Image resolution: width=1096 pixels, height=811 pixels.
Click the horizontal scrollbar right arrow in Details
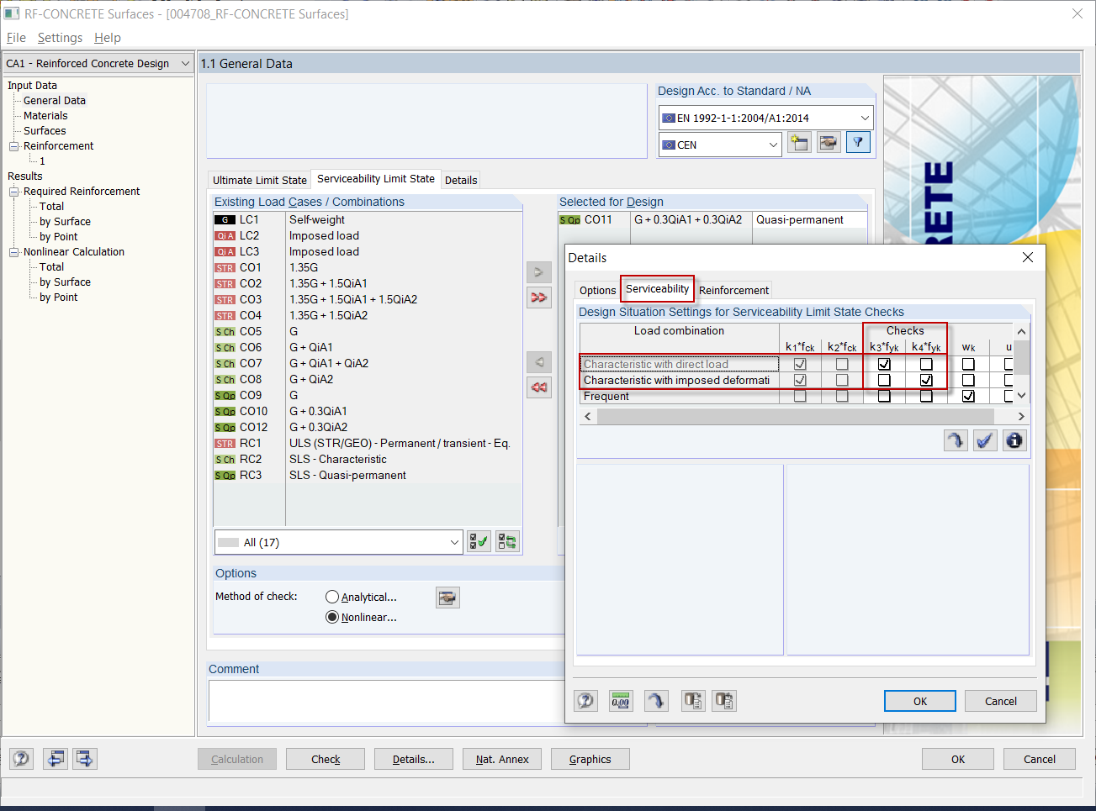1020,416
